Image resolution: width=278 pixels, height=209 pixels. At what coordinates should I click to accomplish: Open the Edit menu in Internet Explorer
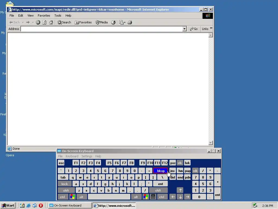(21, 16)
